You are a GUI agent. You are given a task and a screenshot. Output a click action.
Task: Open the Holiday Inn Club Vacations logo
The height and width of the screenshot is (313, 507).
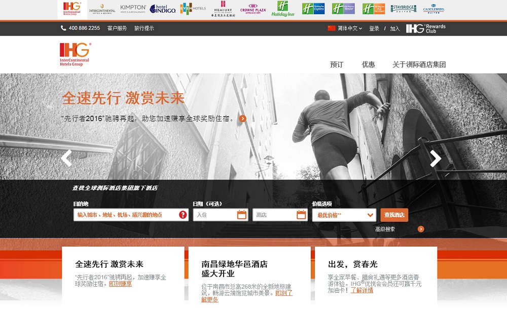pyautogui.click(x=374, y=9)
